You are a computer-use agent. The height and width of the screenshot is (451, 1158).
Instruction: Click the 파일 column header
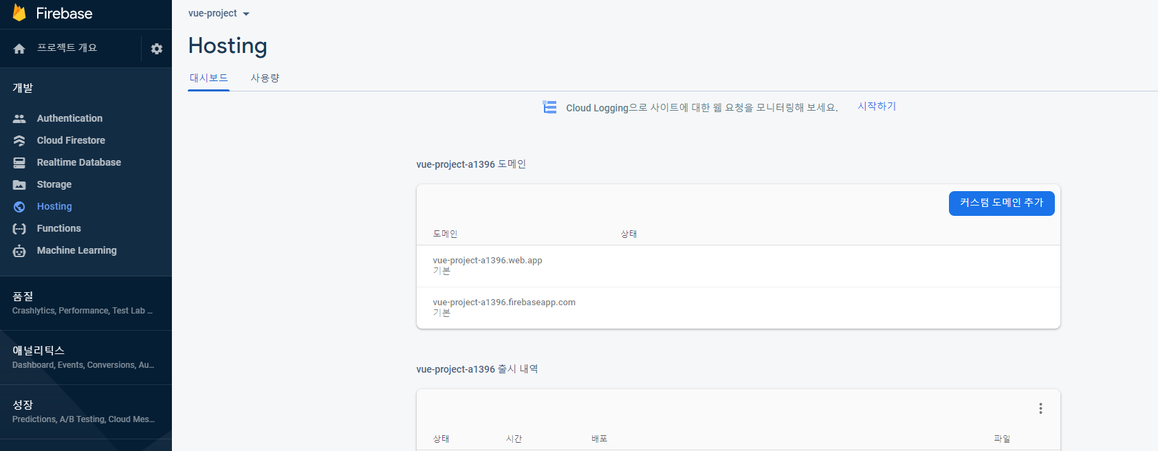click(1002, 439)
